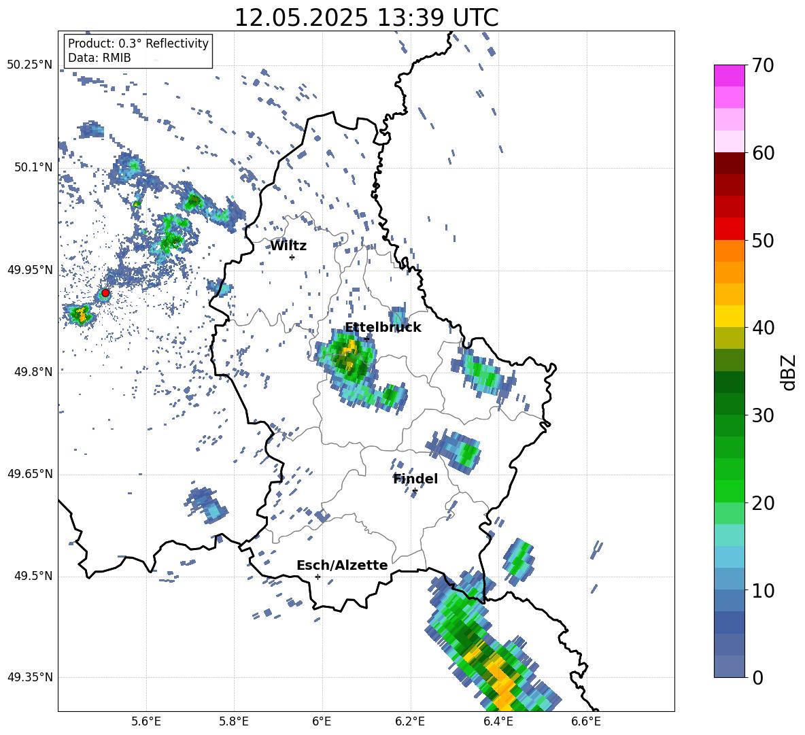Click the 50 colorbar tick label
This screenshot has width=805, height=735.
coord(763,240)
